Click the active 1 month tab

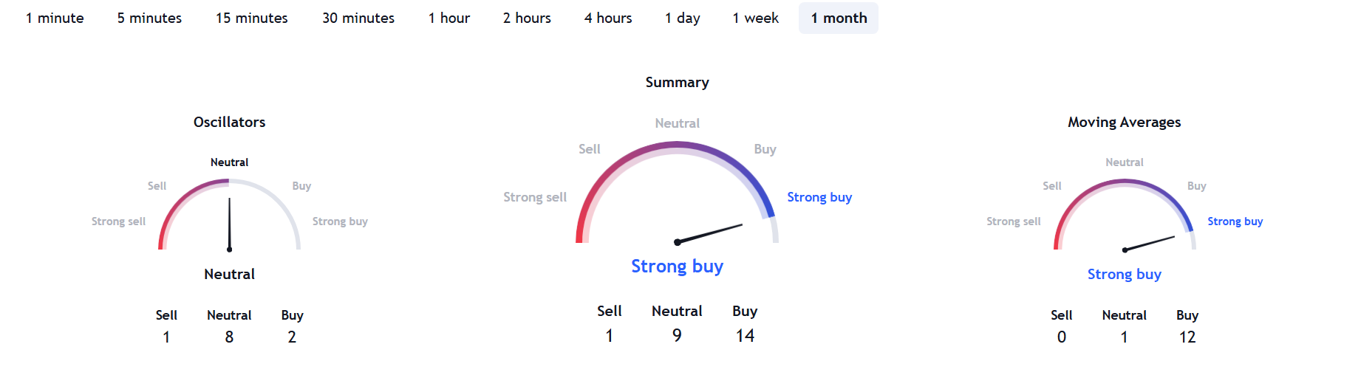point(839,18)
